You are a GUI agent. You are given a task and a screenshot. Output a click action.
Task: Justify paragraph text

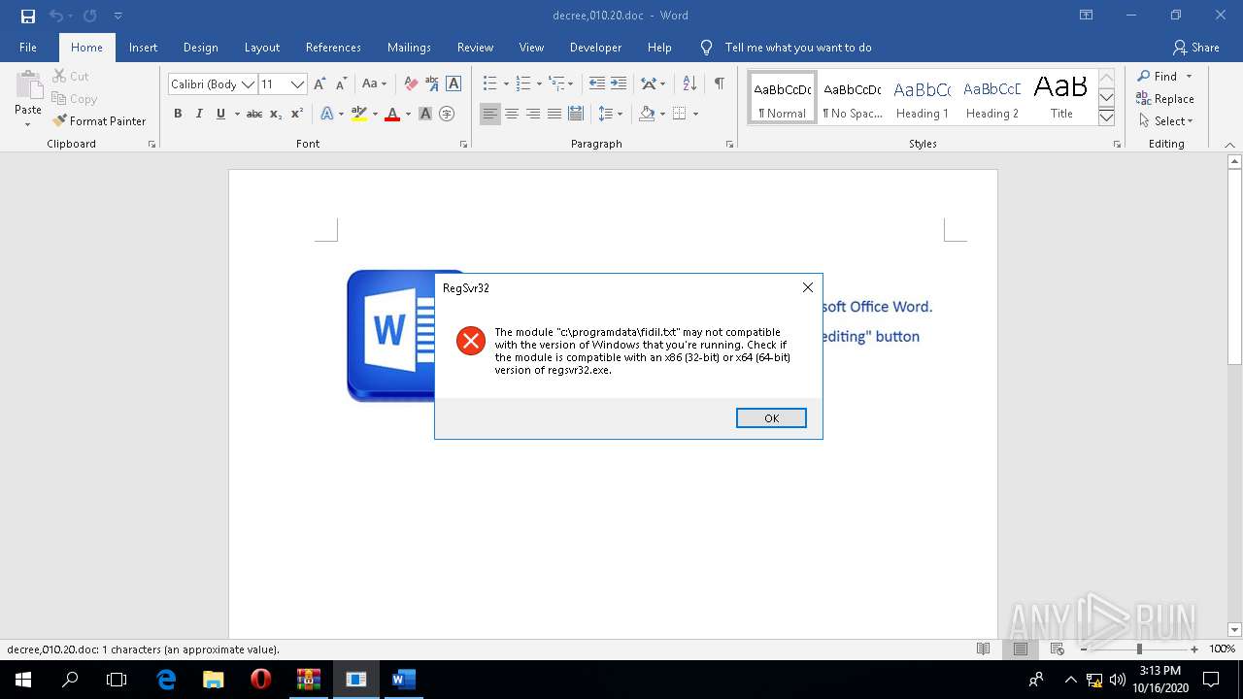(554, 114)
